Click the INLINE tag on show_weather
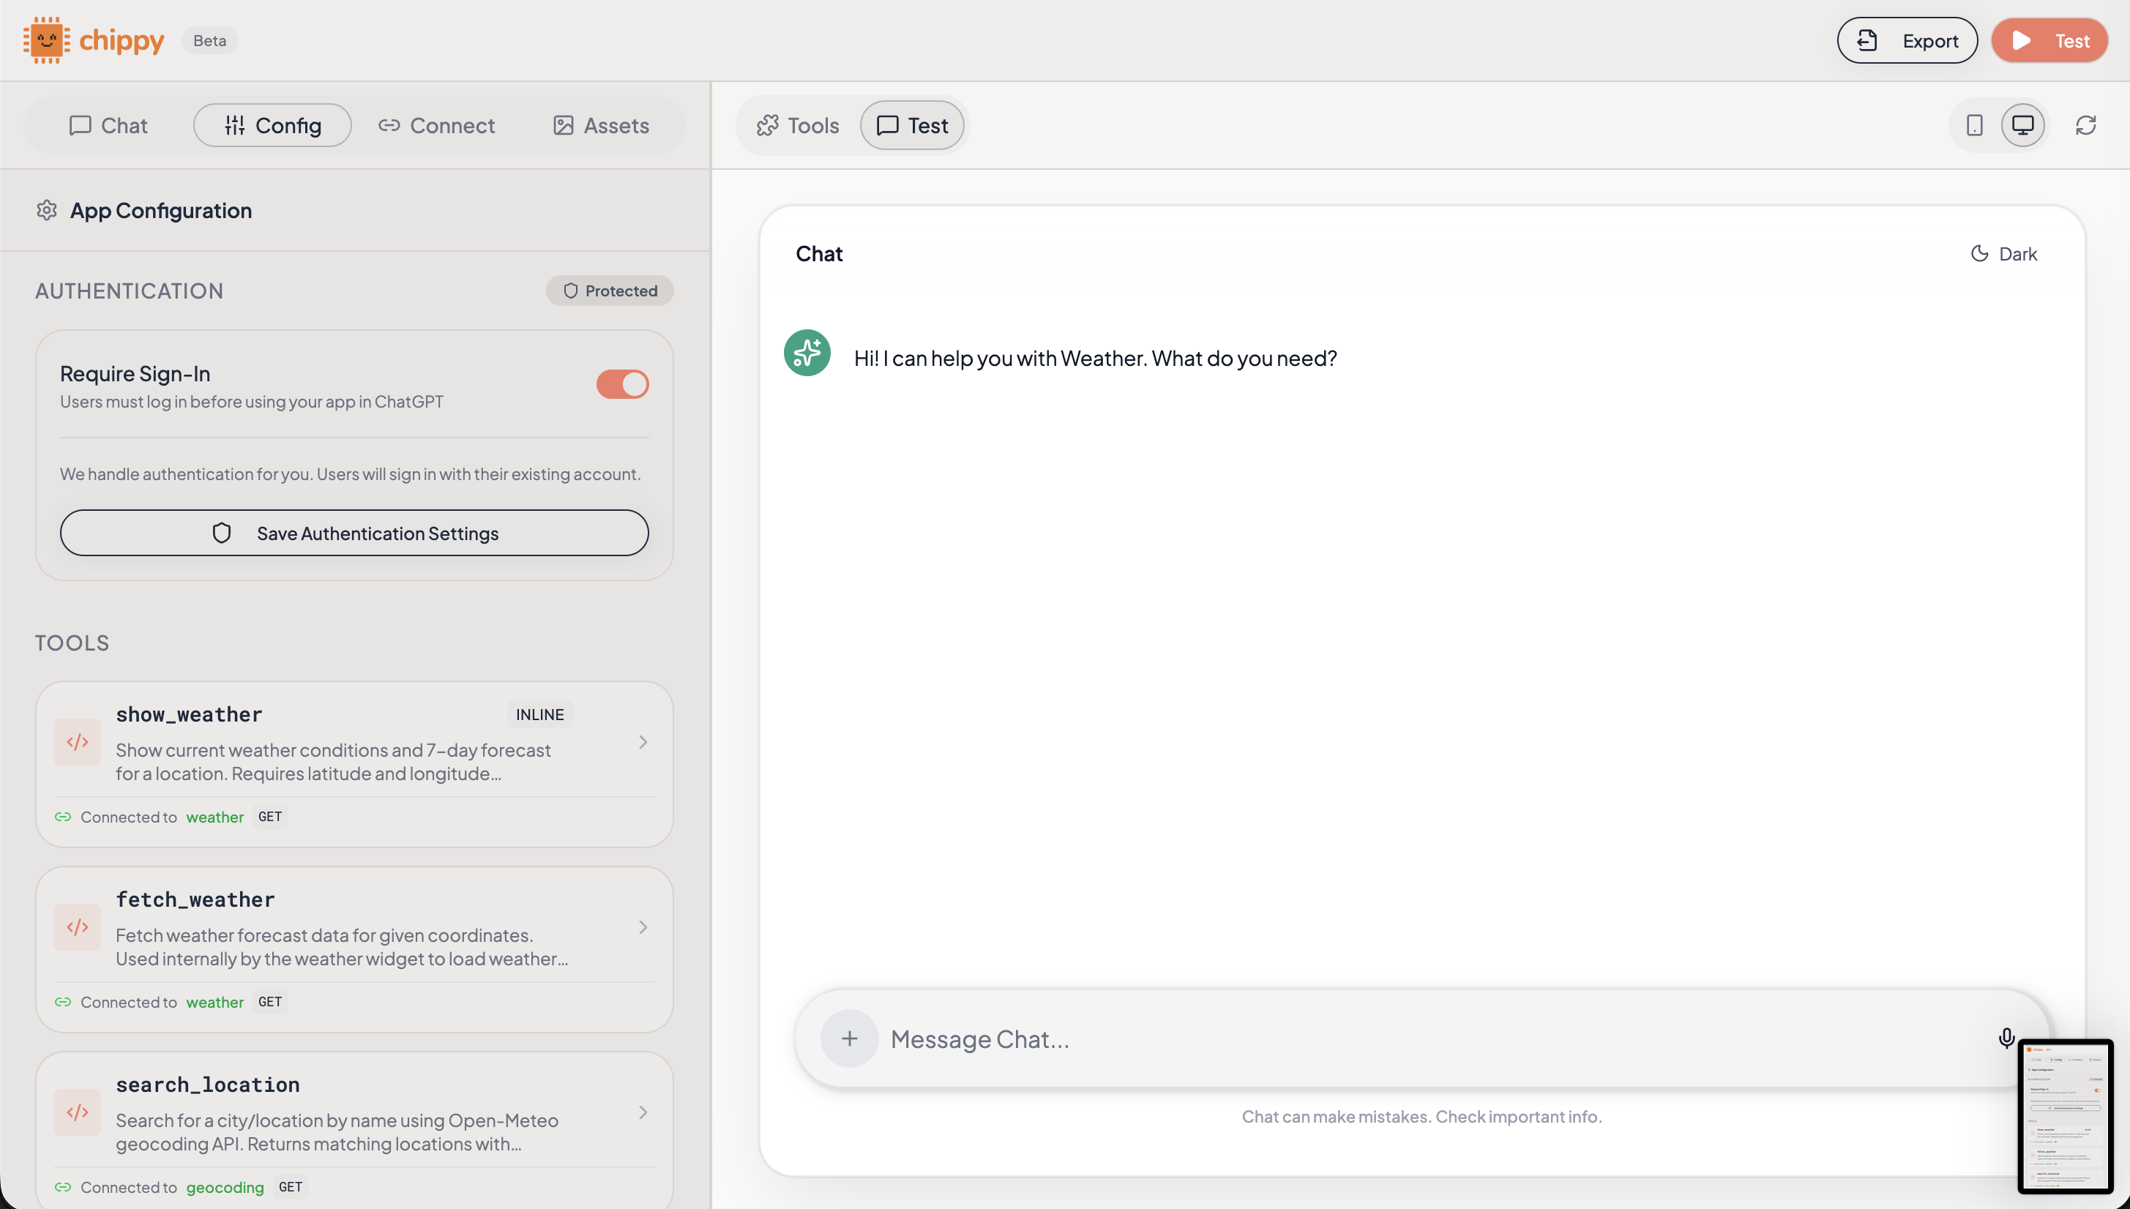 pyautogui.click(x=539, y=714)
